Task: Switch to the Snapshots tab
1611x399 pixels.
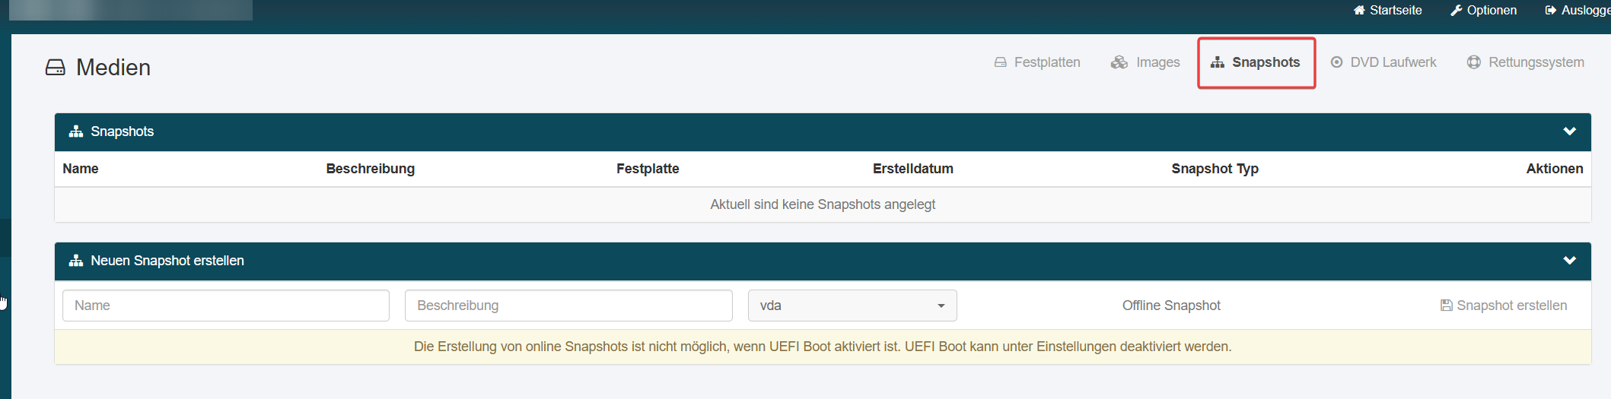Action: [x=1256, y=62]
